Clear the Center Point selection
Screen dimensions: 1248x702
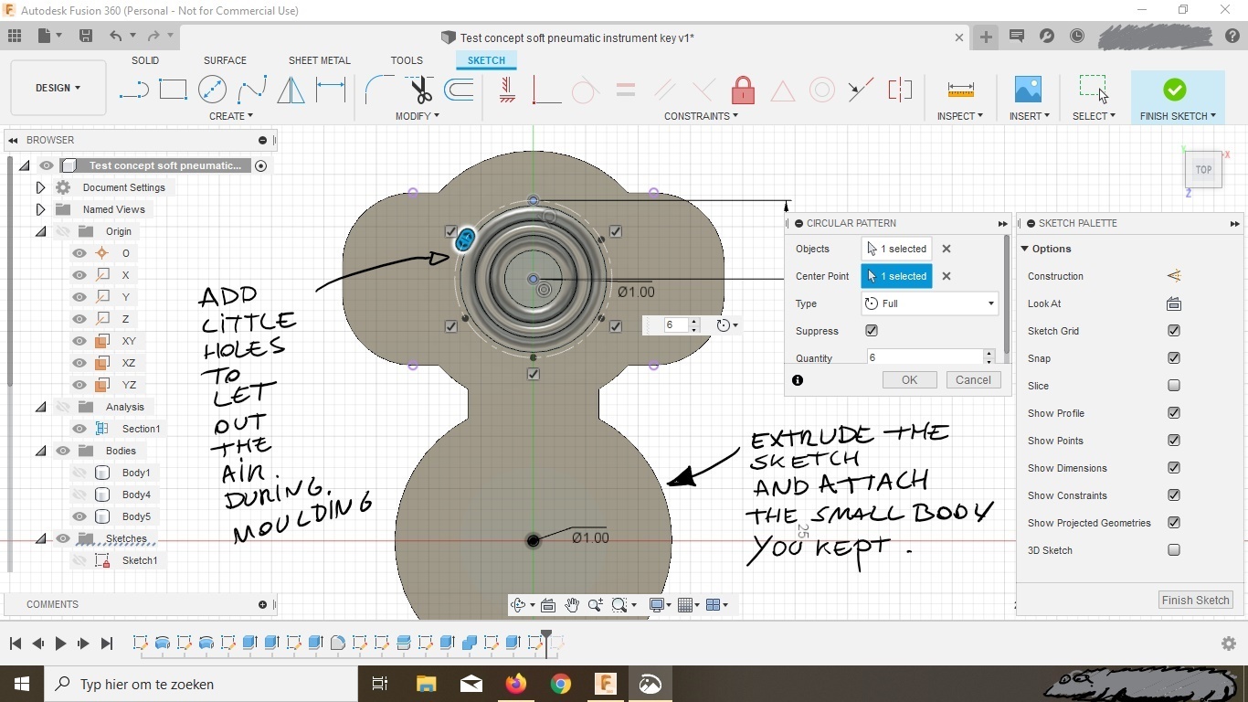point(947,276)
